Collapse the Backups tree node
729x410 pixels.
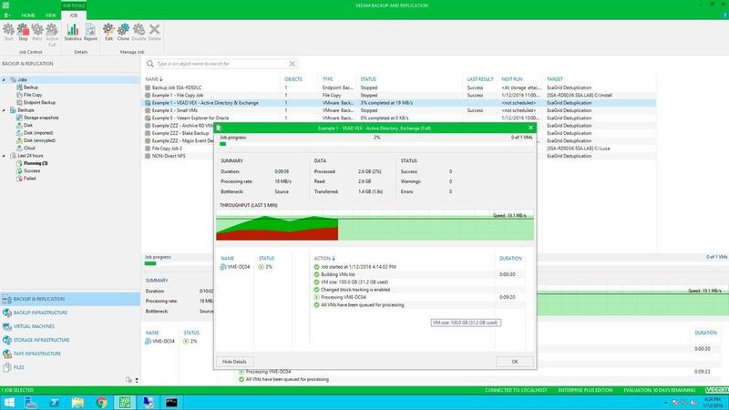coord(4,110)
